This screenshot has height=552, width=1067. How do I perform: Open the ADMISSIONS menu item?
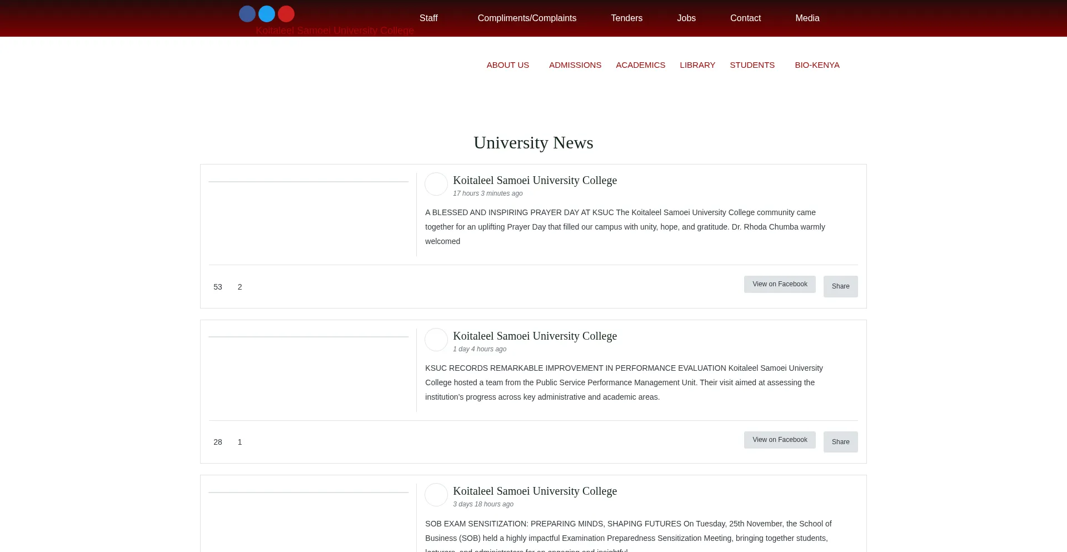(575, 65)
